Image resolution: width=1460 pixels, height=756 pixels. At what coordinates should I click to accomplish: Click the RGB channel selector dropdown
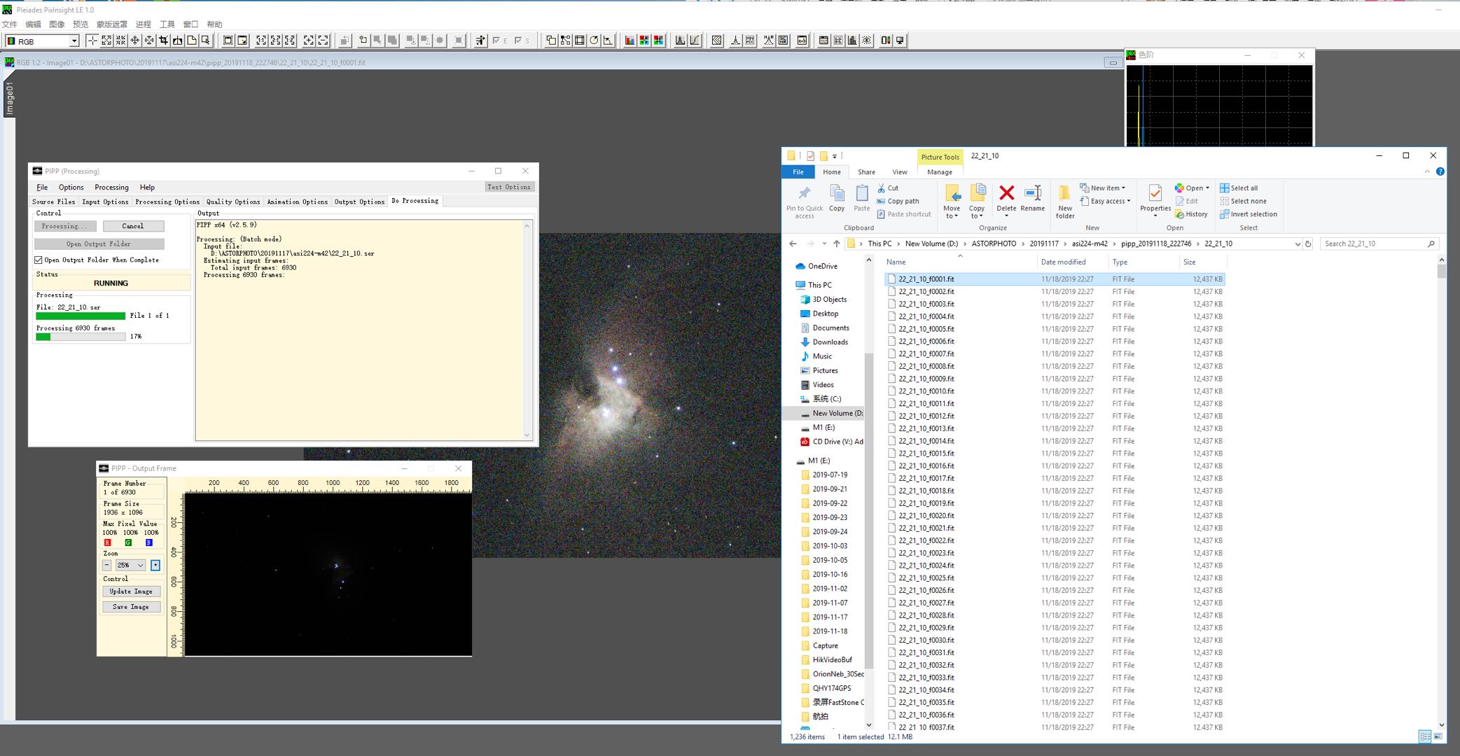coord(43,39)
